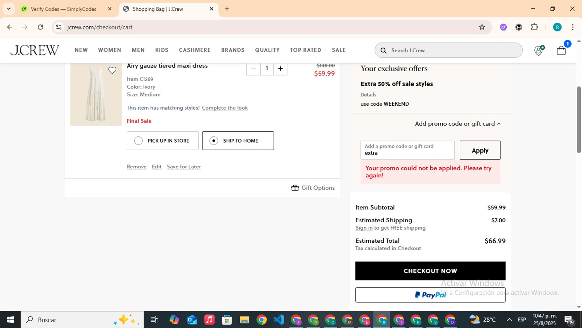Open Chrome's three-dot menu

[573, 27]
